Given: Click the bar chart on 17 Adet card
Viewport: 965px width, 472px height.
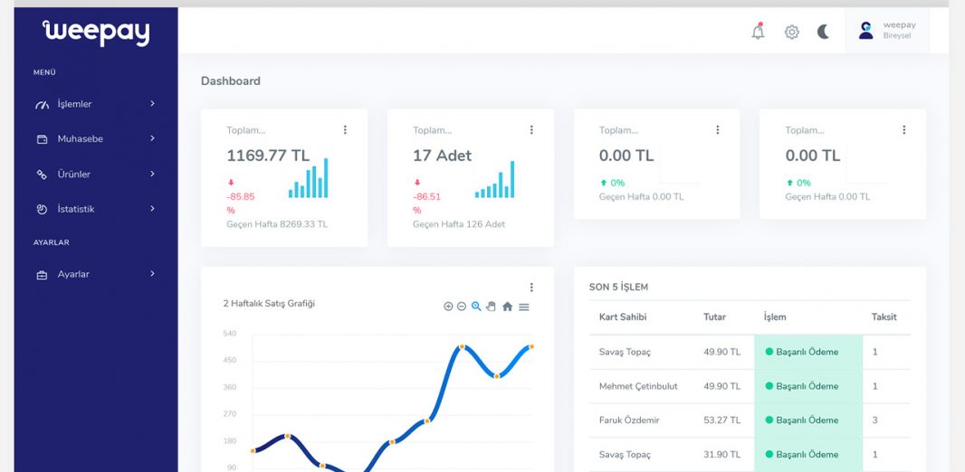Looking at the screenshot, I should click(x=495, y=179).
